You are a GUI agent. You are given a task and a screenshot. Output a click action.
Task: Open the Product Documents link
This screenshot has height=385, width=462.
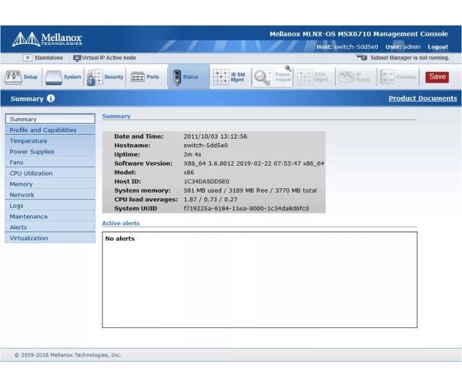coord(422,98)
